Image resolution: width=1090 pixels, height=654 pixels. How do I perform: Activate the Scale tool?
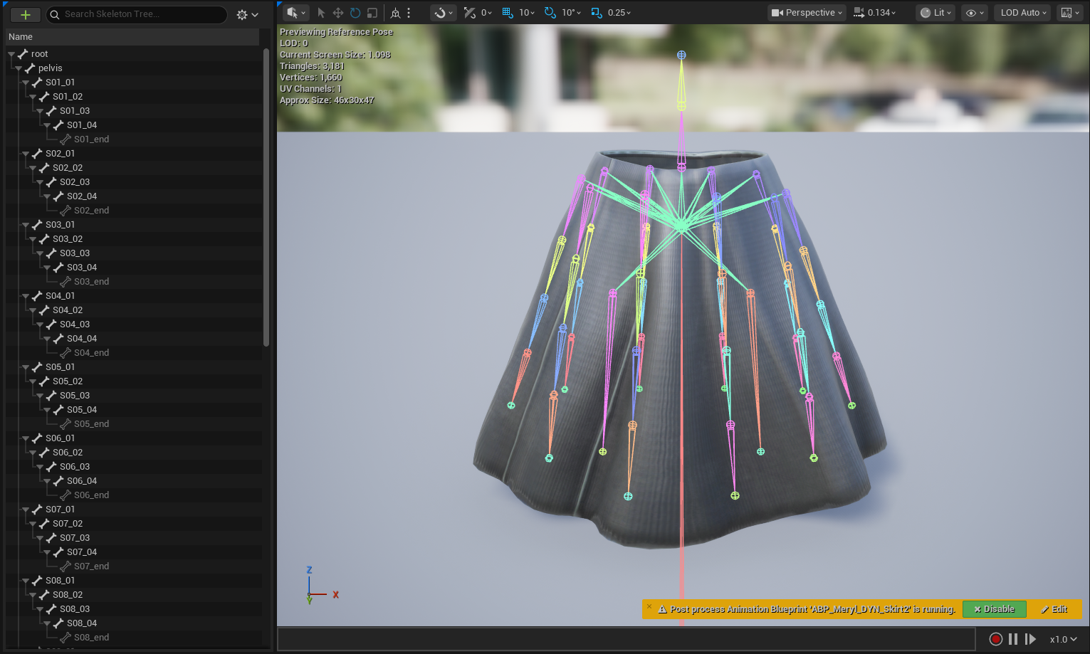[372, 13]
